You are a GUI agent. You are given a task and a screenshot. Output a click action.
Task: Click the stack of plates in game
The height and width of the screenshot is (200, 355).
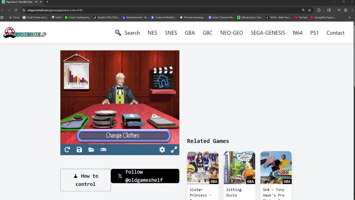(104, 119)
